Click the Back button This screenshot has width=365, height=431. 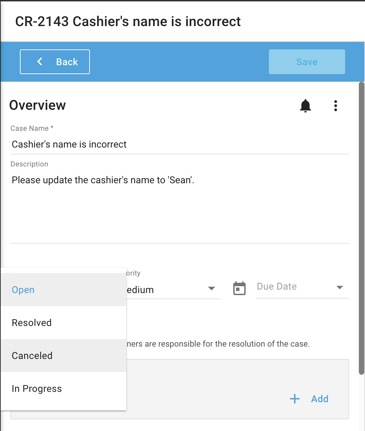click(x=55, y=62)
